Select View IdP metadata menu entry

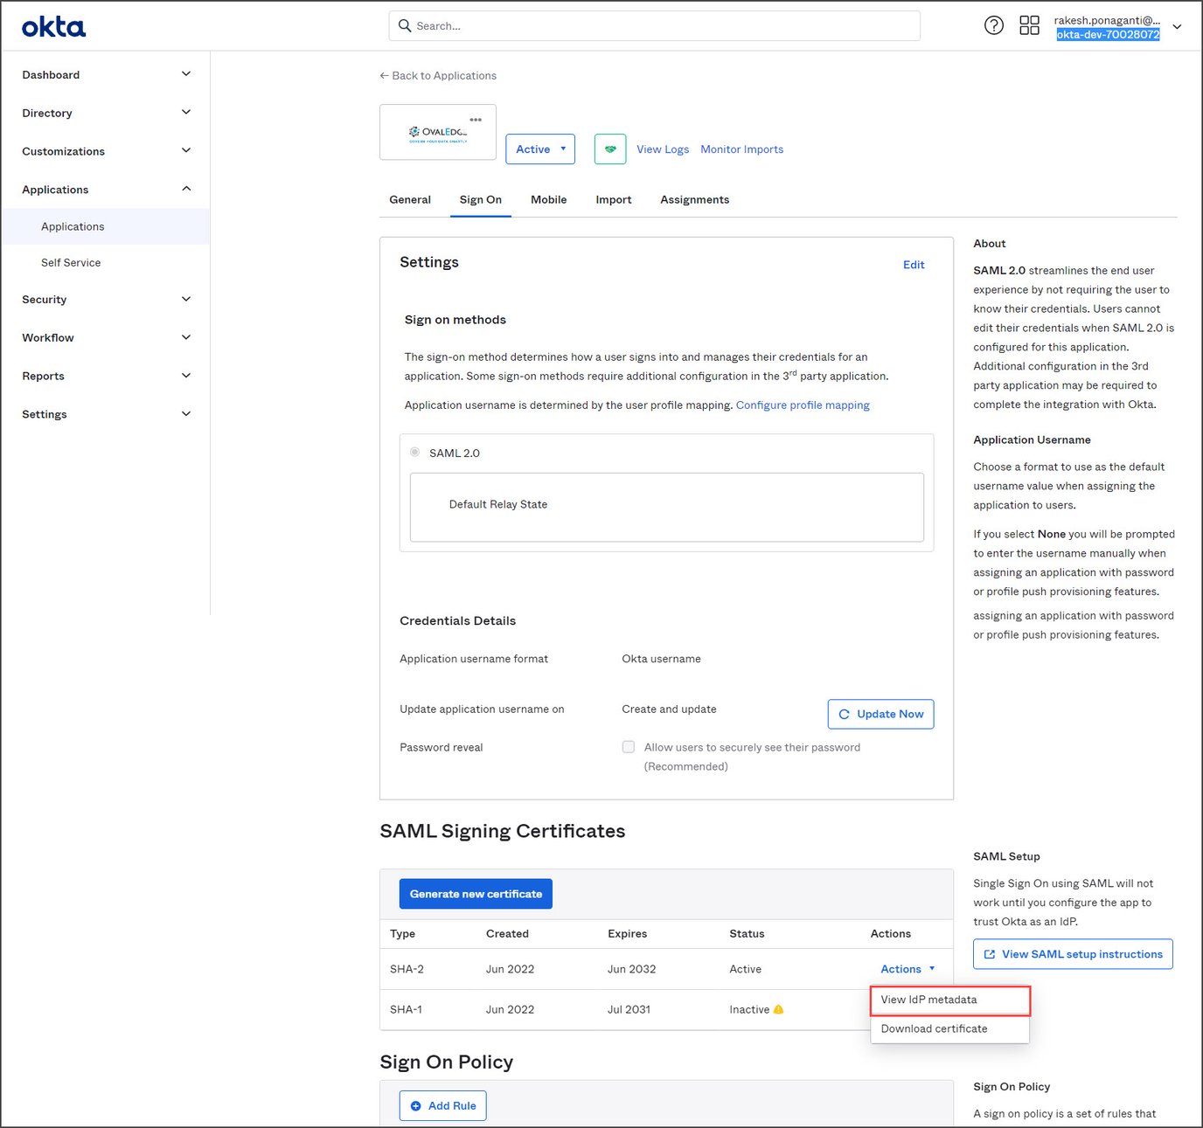[x=929, y=1000]
